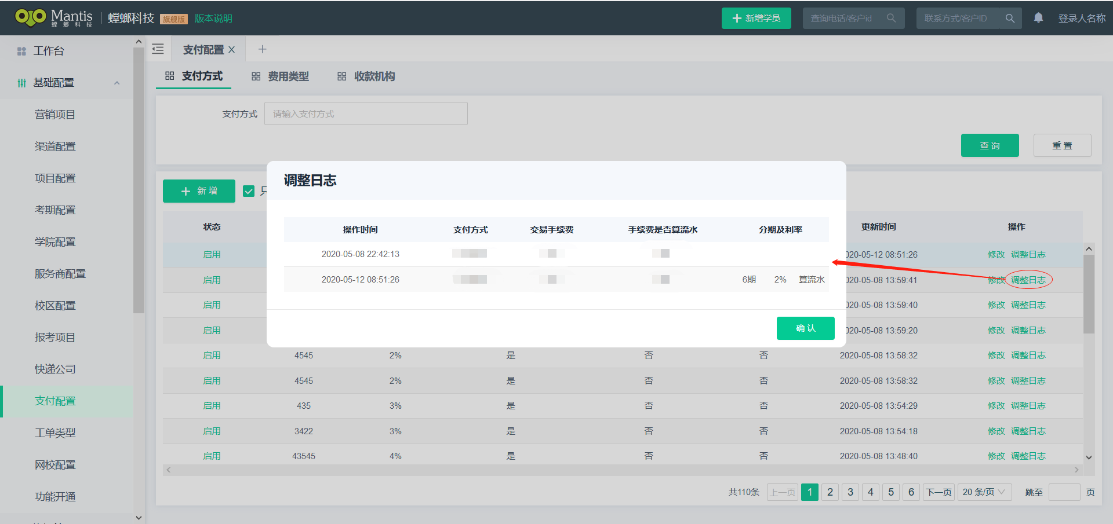Click table vertical scrollbar down arrow
Image resolution: width=1113 pixels, height=524 pixels.
[1089, 457]
